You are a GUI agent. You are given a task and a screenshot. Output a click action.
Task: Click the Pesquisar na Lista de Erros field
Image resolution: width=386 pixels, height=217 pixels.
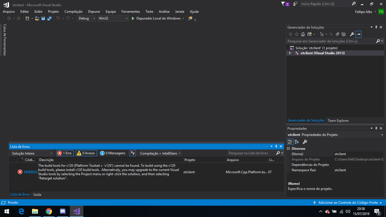point(251,153)
